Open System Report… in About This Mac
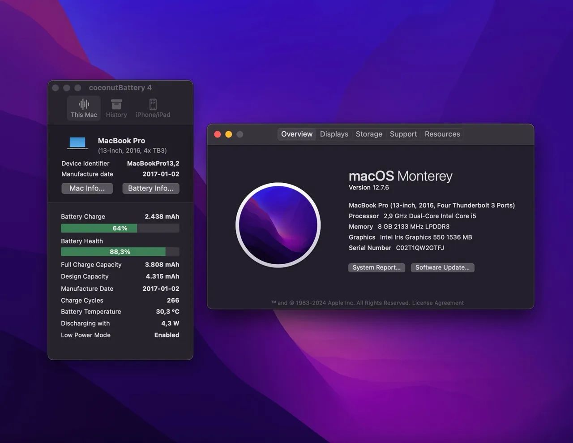 pyautogui.click(x=376, y=267)
